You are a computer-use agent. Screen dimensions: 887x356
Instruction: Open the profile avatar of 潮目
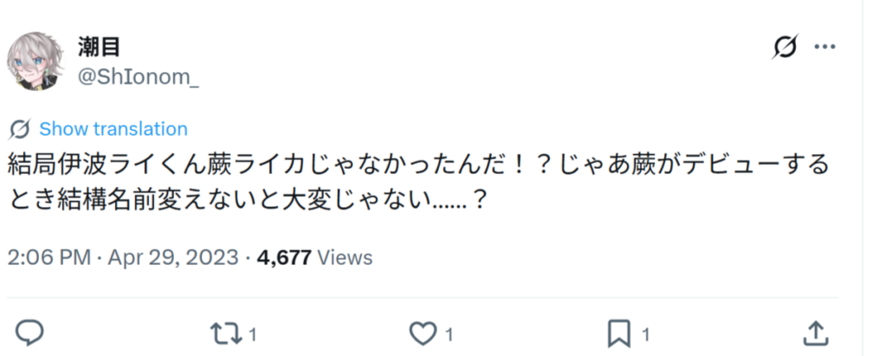tap(33, 62)
